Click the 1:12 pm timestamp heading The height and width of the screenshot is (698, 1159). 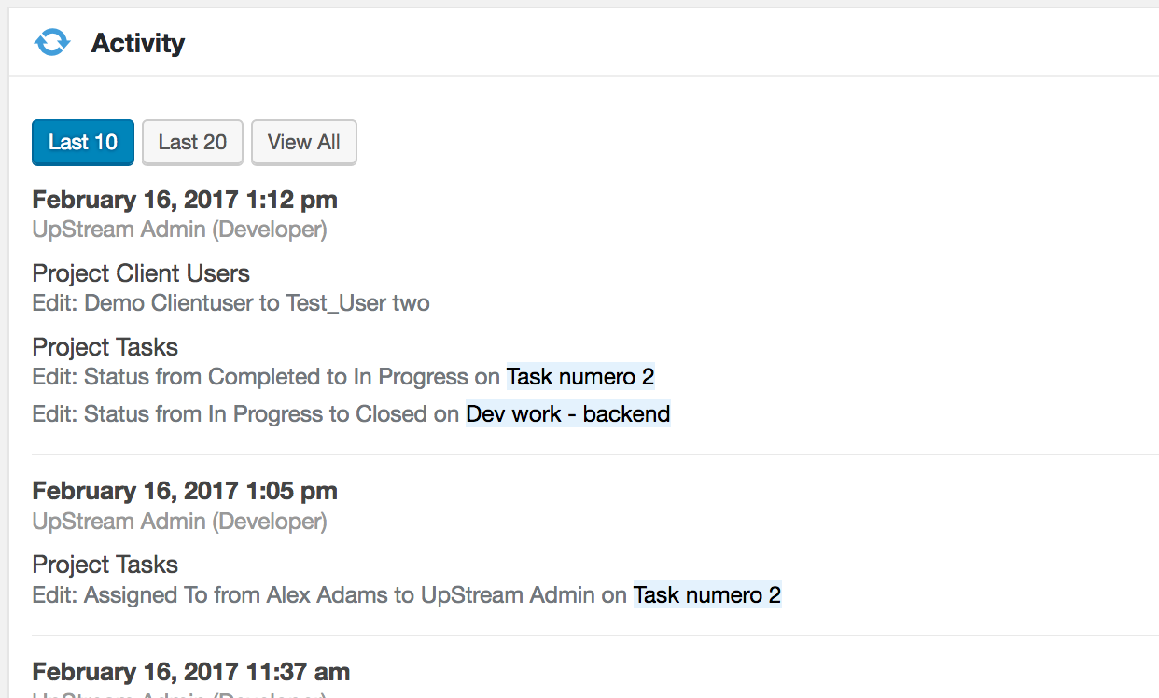coord(185,200)
